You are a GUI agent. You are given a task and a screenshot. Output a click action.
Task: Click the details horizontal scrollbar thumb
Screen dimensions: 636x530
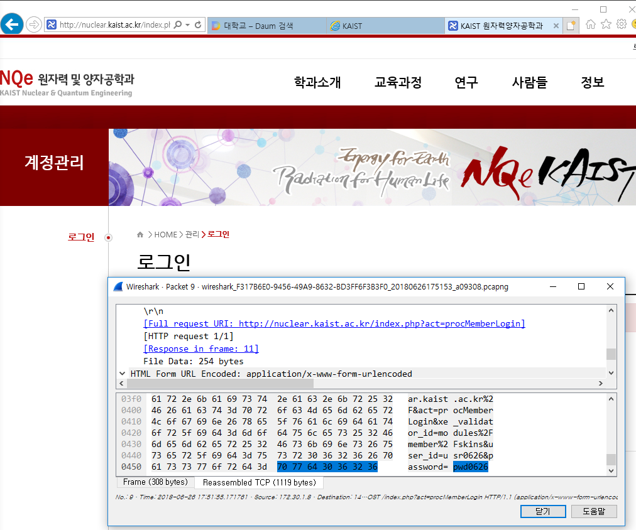(x=220, y=383)
